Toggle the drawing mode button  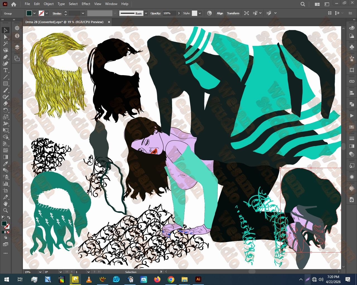coord(6,238)
